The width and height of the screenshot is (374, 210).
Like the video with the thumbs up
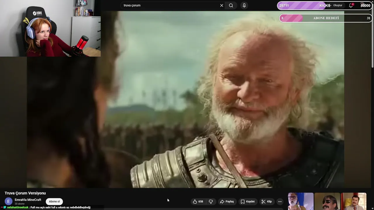tap(198, 202)
